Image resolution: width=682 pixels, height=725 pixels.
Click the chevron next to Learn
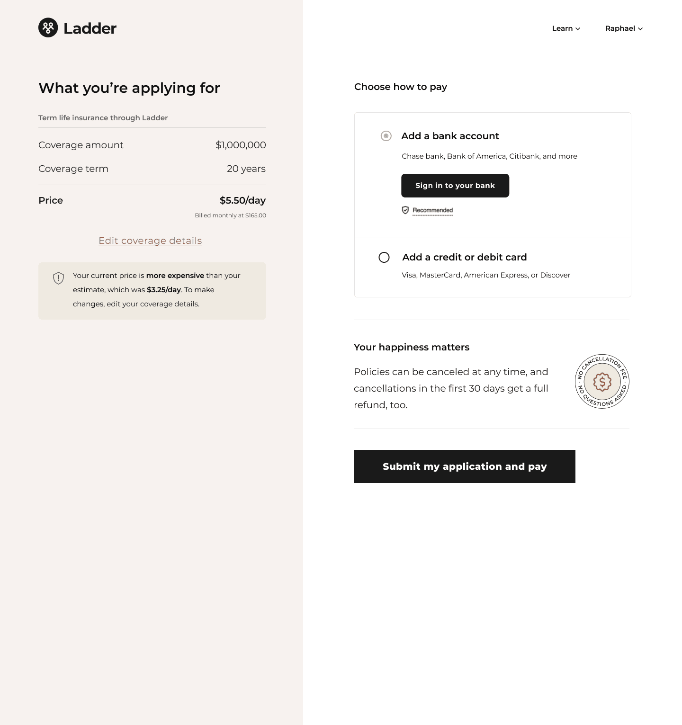point(577,28)
